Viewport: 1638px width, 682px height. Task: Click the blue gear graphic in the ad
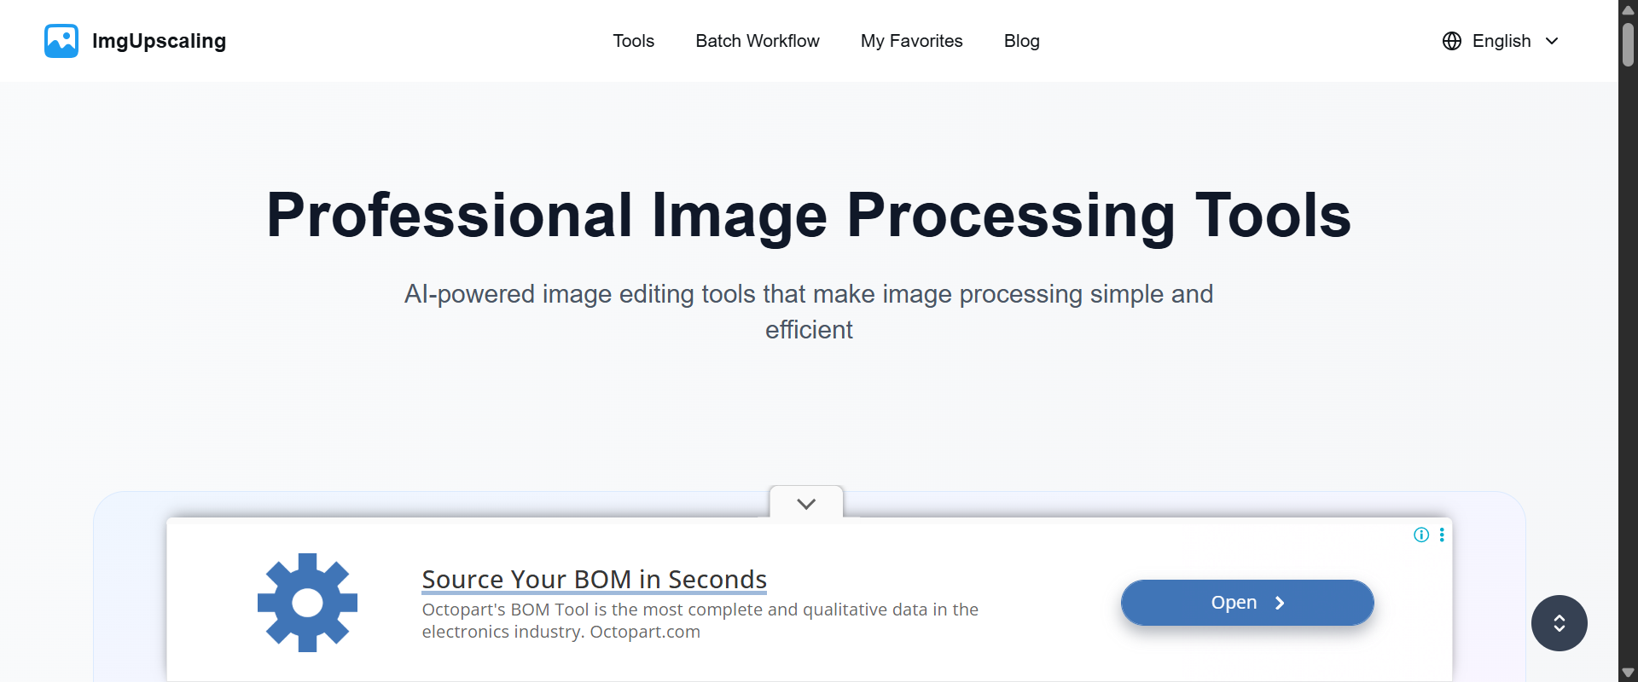click(306, 602)
